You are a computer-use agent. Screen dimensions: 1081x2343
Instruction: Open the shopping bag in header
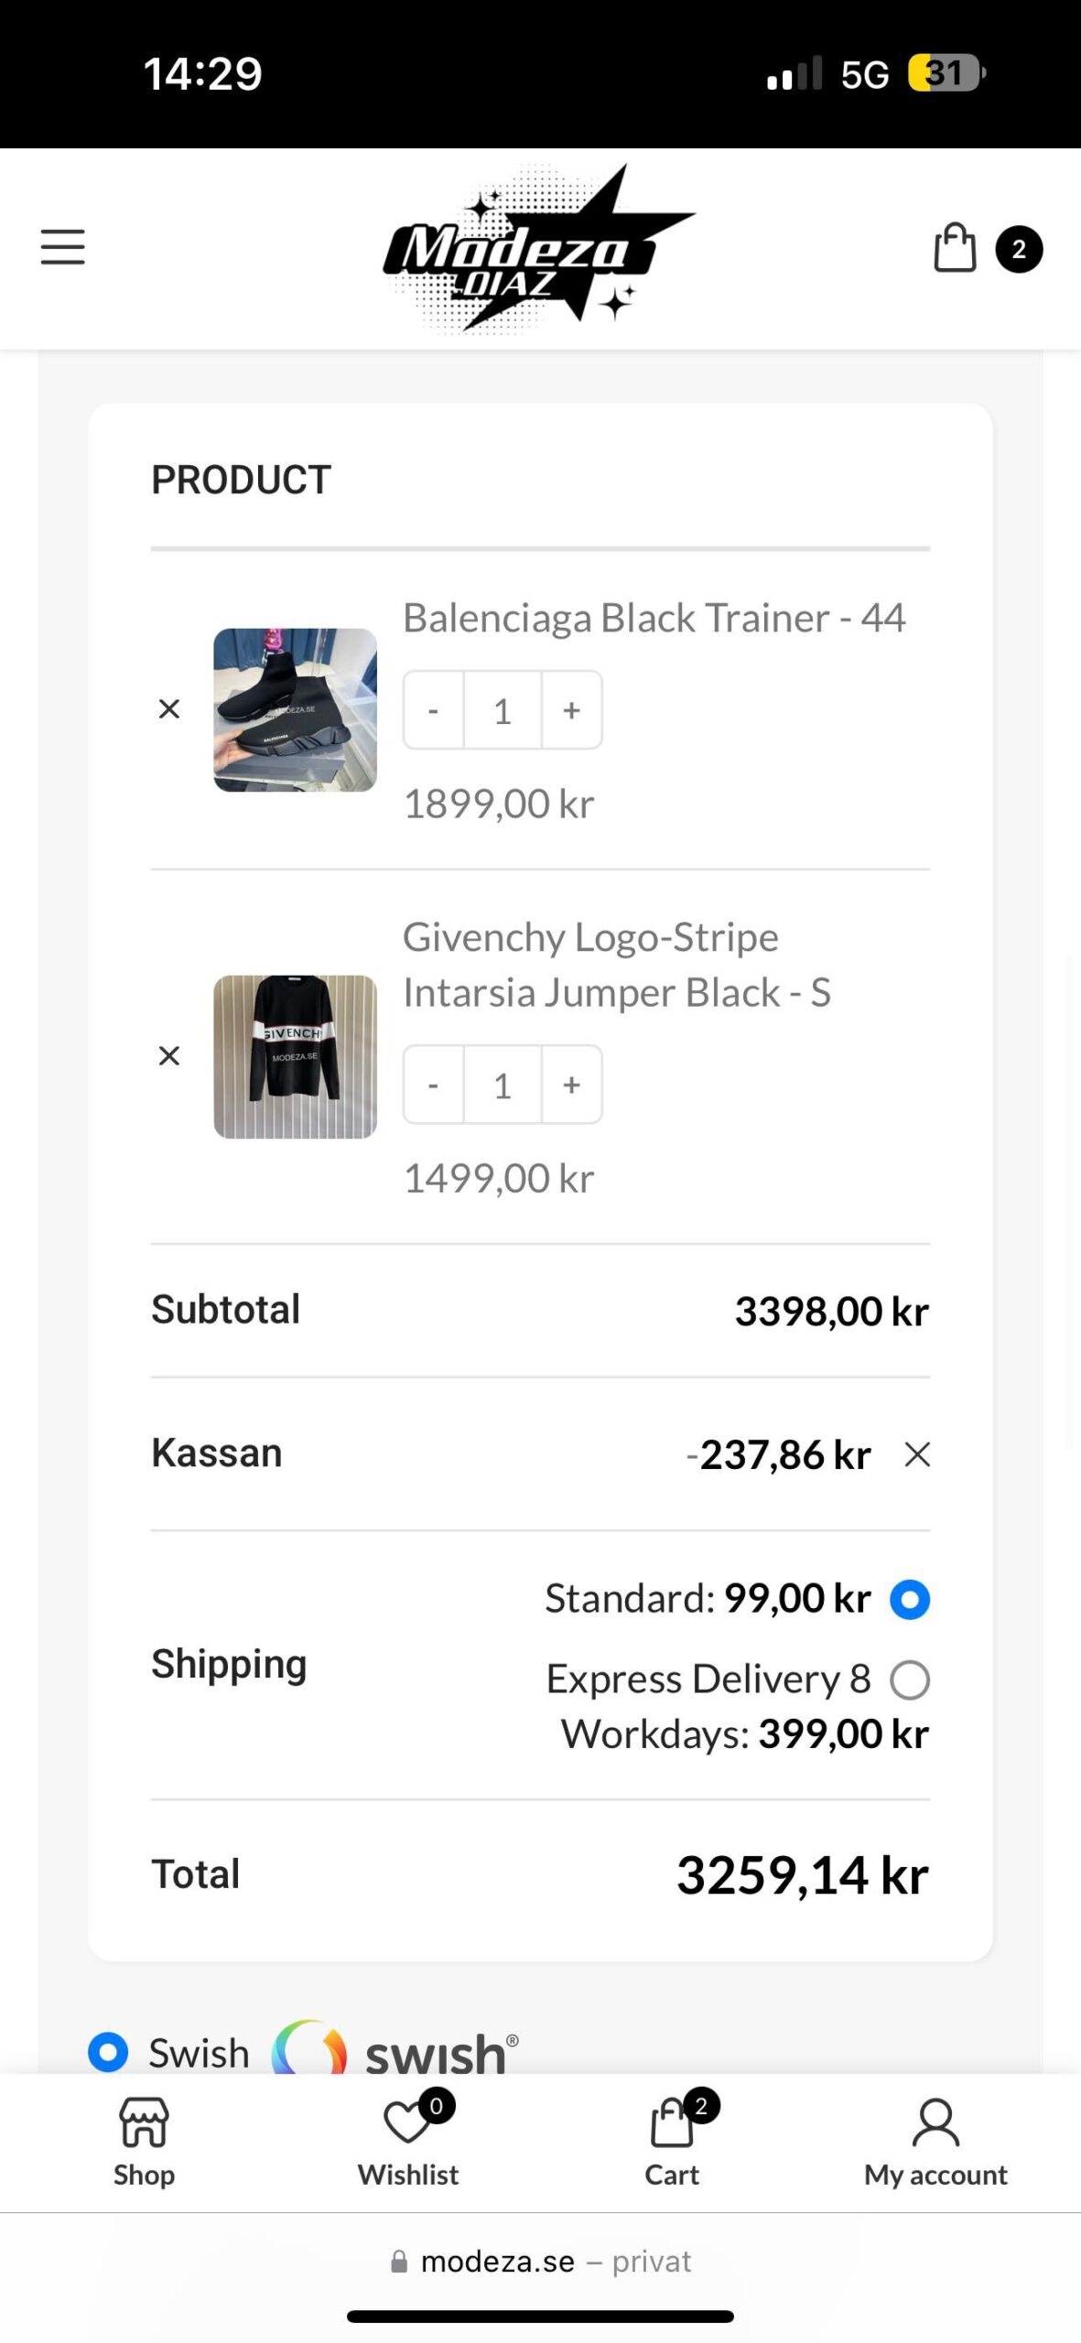click(956, 248)
